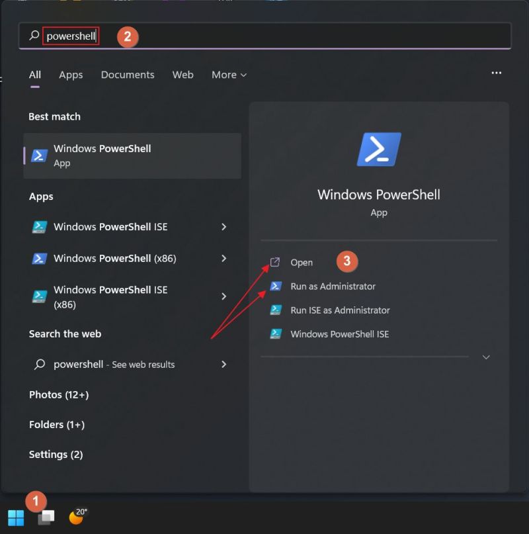529x534 pixels.
Task: Expand the More filter dropdown
Action: coord(229,75)
